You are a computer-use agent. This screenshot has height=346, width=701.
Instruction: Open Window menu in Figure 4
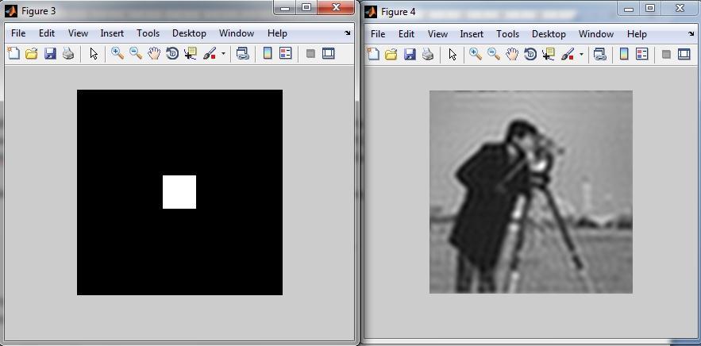tap(596, 34)
